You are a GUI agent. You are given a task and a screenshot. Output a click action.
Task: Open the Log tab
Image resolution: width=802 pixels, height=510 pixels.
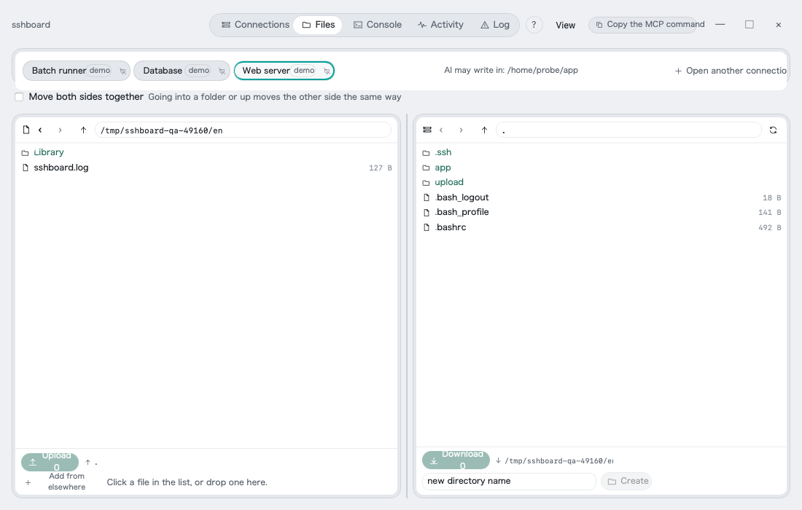[x=494, y=25]
